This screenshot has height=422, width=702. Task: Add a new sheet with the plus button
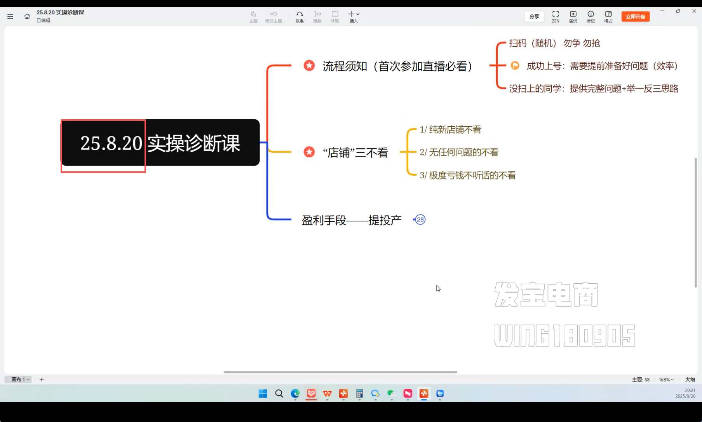pyautogui.click(x=42, y=379)
